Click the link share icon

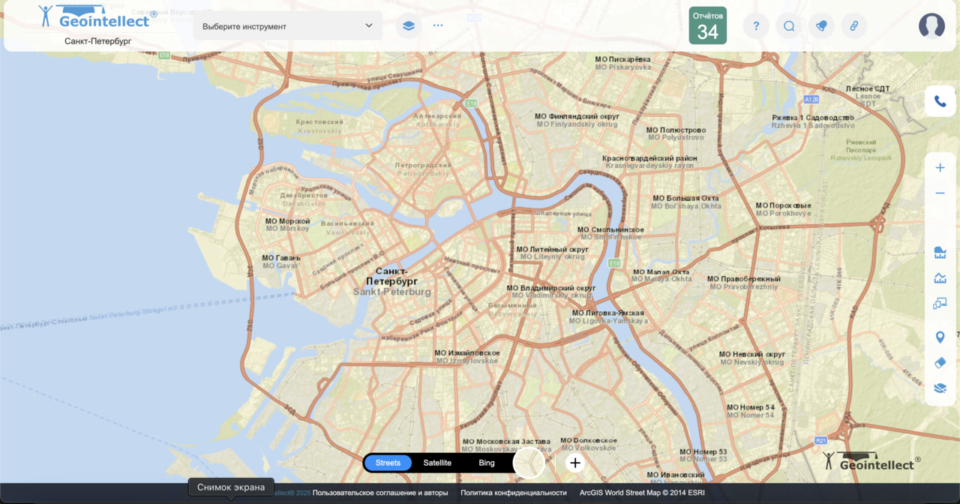click(x=853, y=26)
